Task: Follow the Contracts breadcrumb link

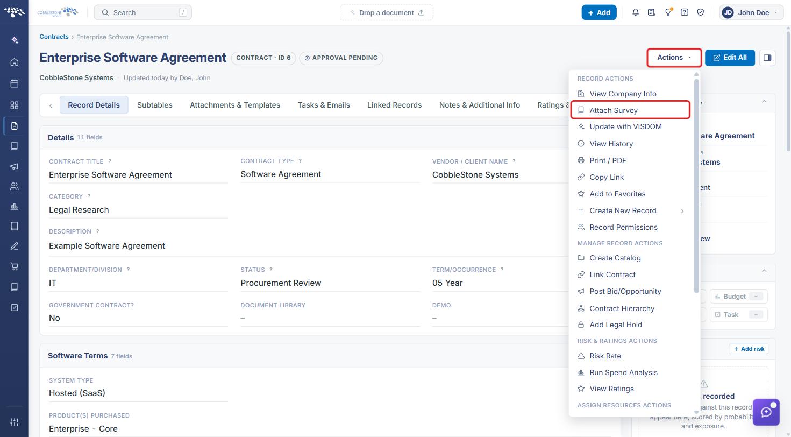Action: click(x=54, y=37)
